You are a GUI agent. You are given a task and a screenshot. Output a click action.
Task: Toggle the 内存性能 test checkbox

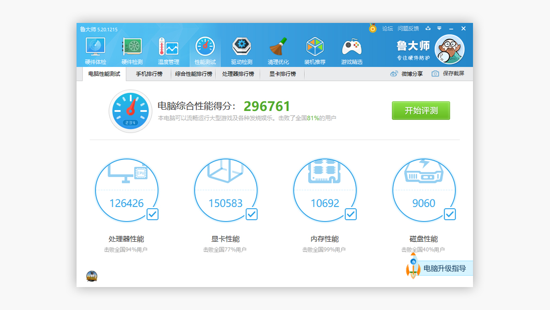(x=351, y=214)
